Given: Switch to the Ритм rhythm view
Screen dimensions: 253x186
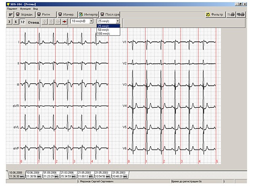Looking at the screenshot, I should (46, 14).
